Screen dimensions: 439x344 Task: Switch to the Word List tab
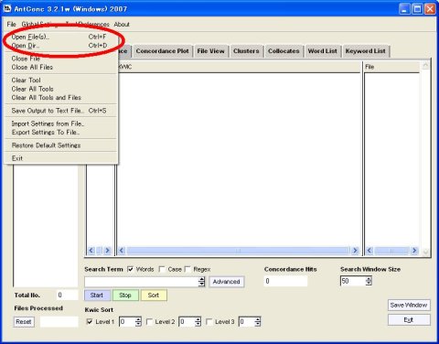click(323, 51)
